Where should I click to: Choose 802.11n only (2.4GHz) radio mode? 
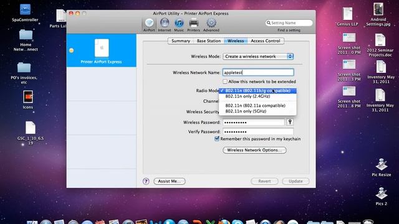tap(257, 96)
